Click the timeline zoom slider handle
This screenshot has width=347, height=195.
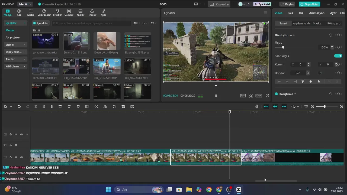point(324,107)
